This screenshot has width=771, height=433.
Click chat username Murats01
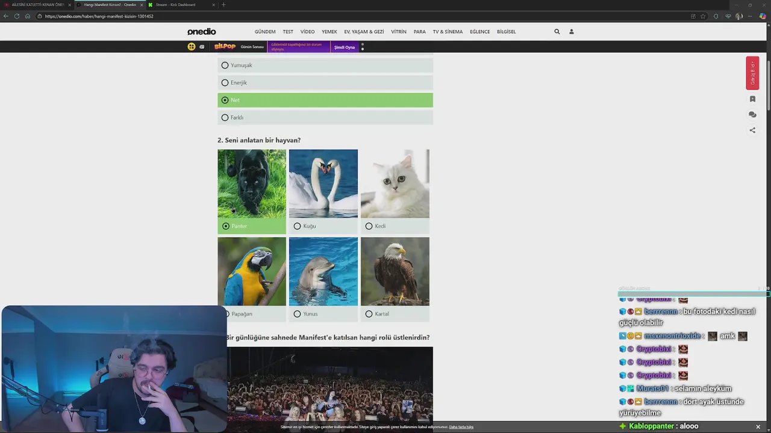[654, 388]
